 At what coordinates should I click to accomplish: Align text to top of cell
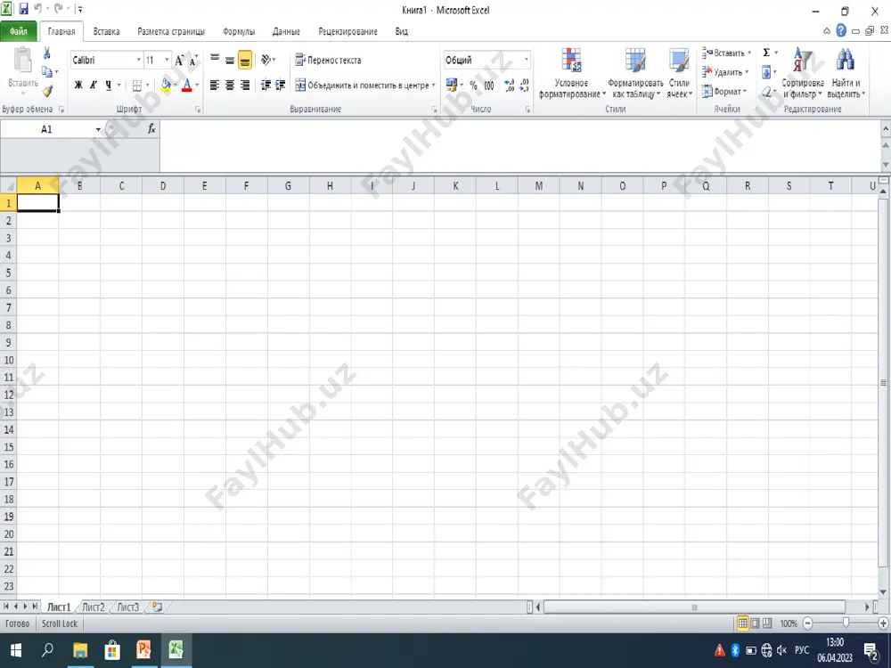(215, 60)
